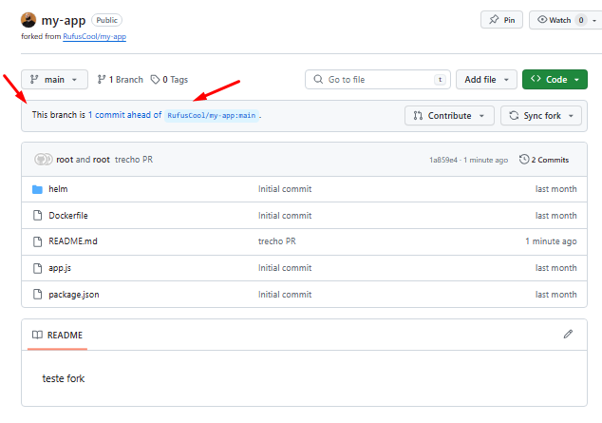Open commit hash 1a859e4
Screen dimensions: 602x423
[x=443, y=160]
